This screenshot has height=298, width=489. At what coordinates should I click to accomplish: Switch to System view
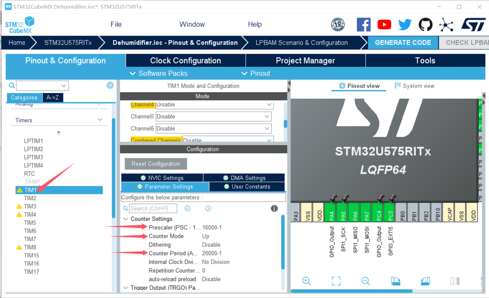pyautogui.click(x=414, y=86)
